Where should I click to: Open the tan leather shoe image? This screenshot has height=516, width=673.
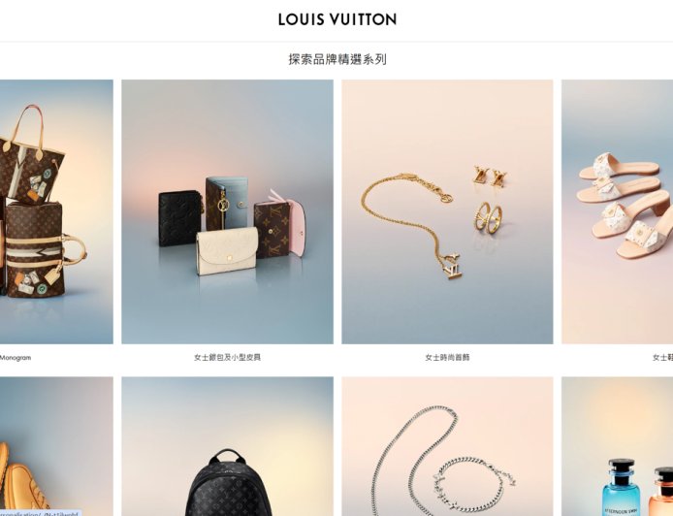pyautogui.click(x=56, y=446)
